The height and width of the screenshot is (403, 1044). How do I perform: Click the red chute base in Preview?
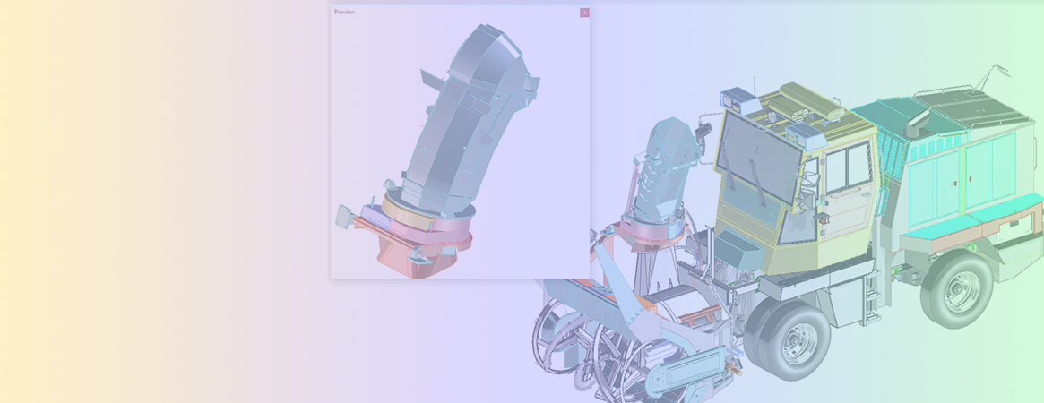[412, 255]
